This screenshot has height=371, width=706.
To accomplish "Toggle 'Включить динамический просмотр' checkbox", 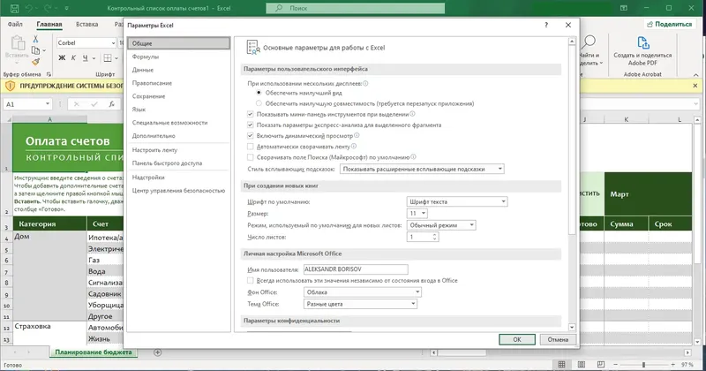I will click(x=251, y=135).
